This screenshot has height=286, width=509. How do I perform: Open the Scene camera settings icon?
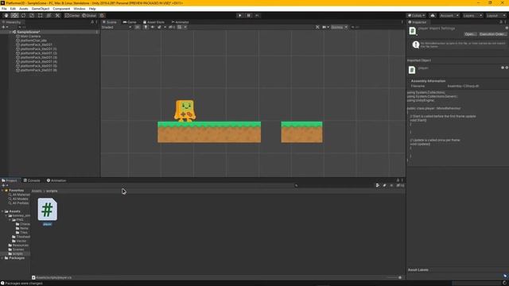[x=325, y=27]
